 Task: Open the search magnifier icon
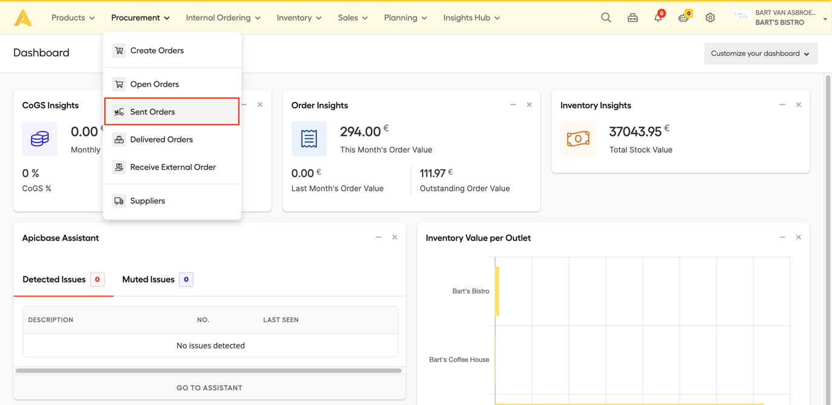[x=606, y=18]
